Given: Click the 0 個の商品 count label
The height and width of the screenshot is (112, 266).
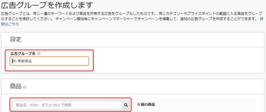Looking at the screenshot, I should click(146, 105).
